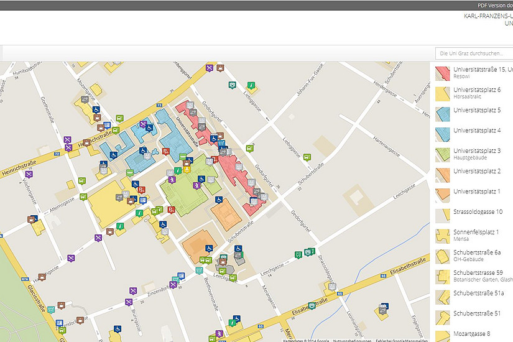
Task: Click the red swatch for Universitätsstraße 15
Action: click(x=442, y=73)
